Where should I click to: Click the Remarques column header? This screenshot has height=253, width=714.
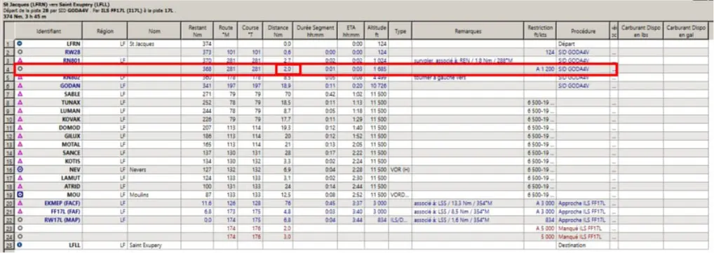pos(467,31)
